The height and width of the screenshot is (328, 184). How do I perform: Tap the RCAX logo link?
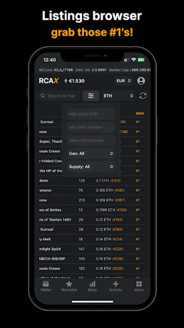[x=49, y=81]
